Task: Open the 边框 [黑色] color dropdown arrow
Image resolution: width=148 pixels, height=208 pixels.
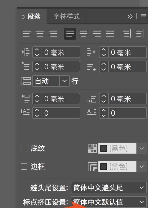Action: pyautogui.click(x=141, y=167)
